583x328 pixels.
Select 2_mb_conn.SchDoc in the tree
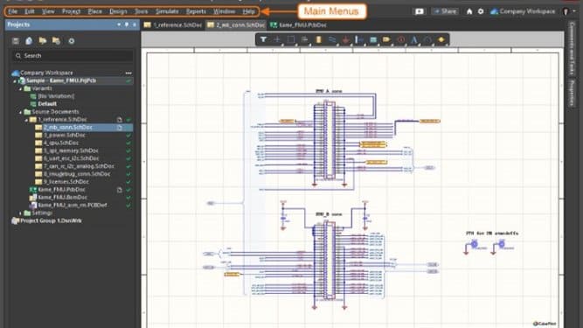click(67, 128)
